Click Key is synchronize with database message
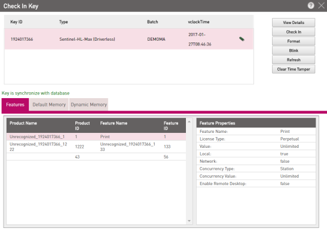The image size is (327, 231). (x=35, y=93)
